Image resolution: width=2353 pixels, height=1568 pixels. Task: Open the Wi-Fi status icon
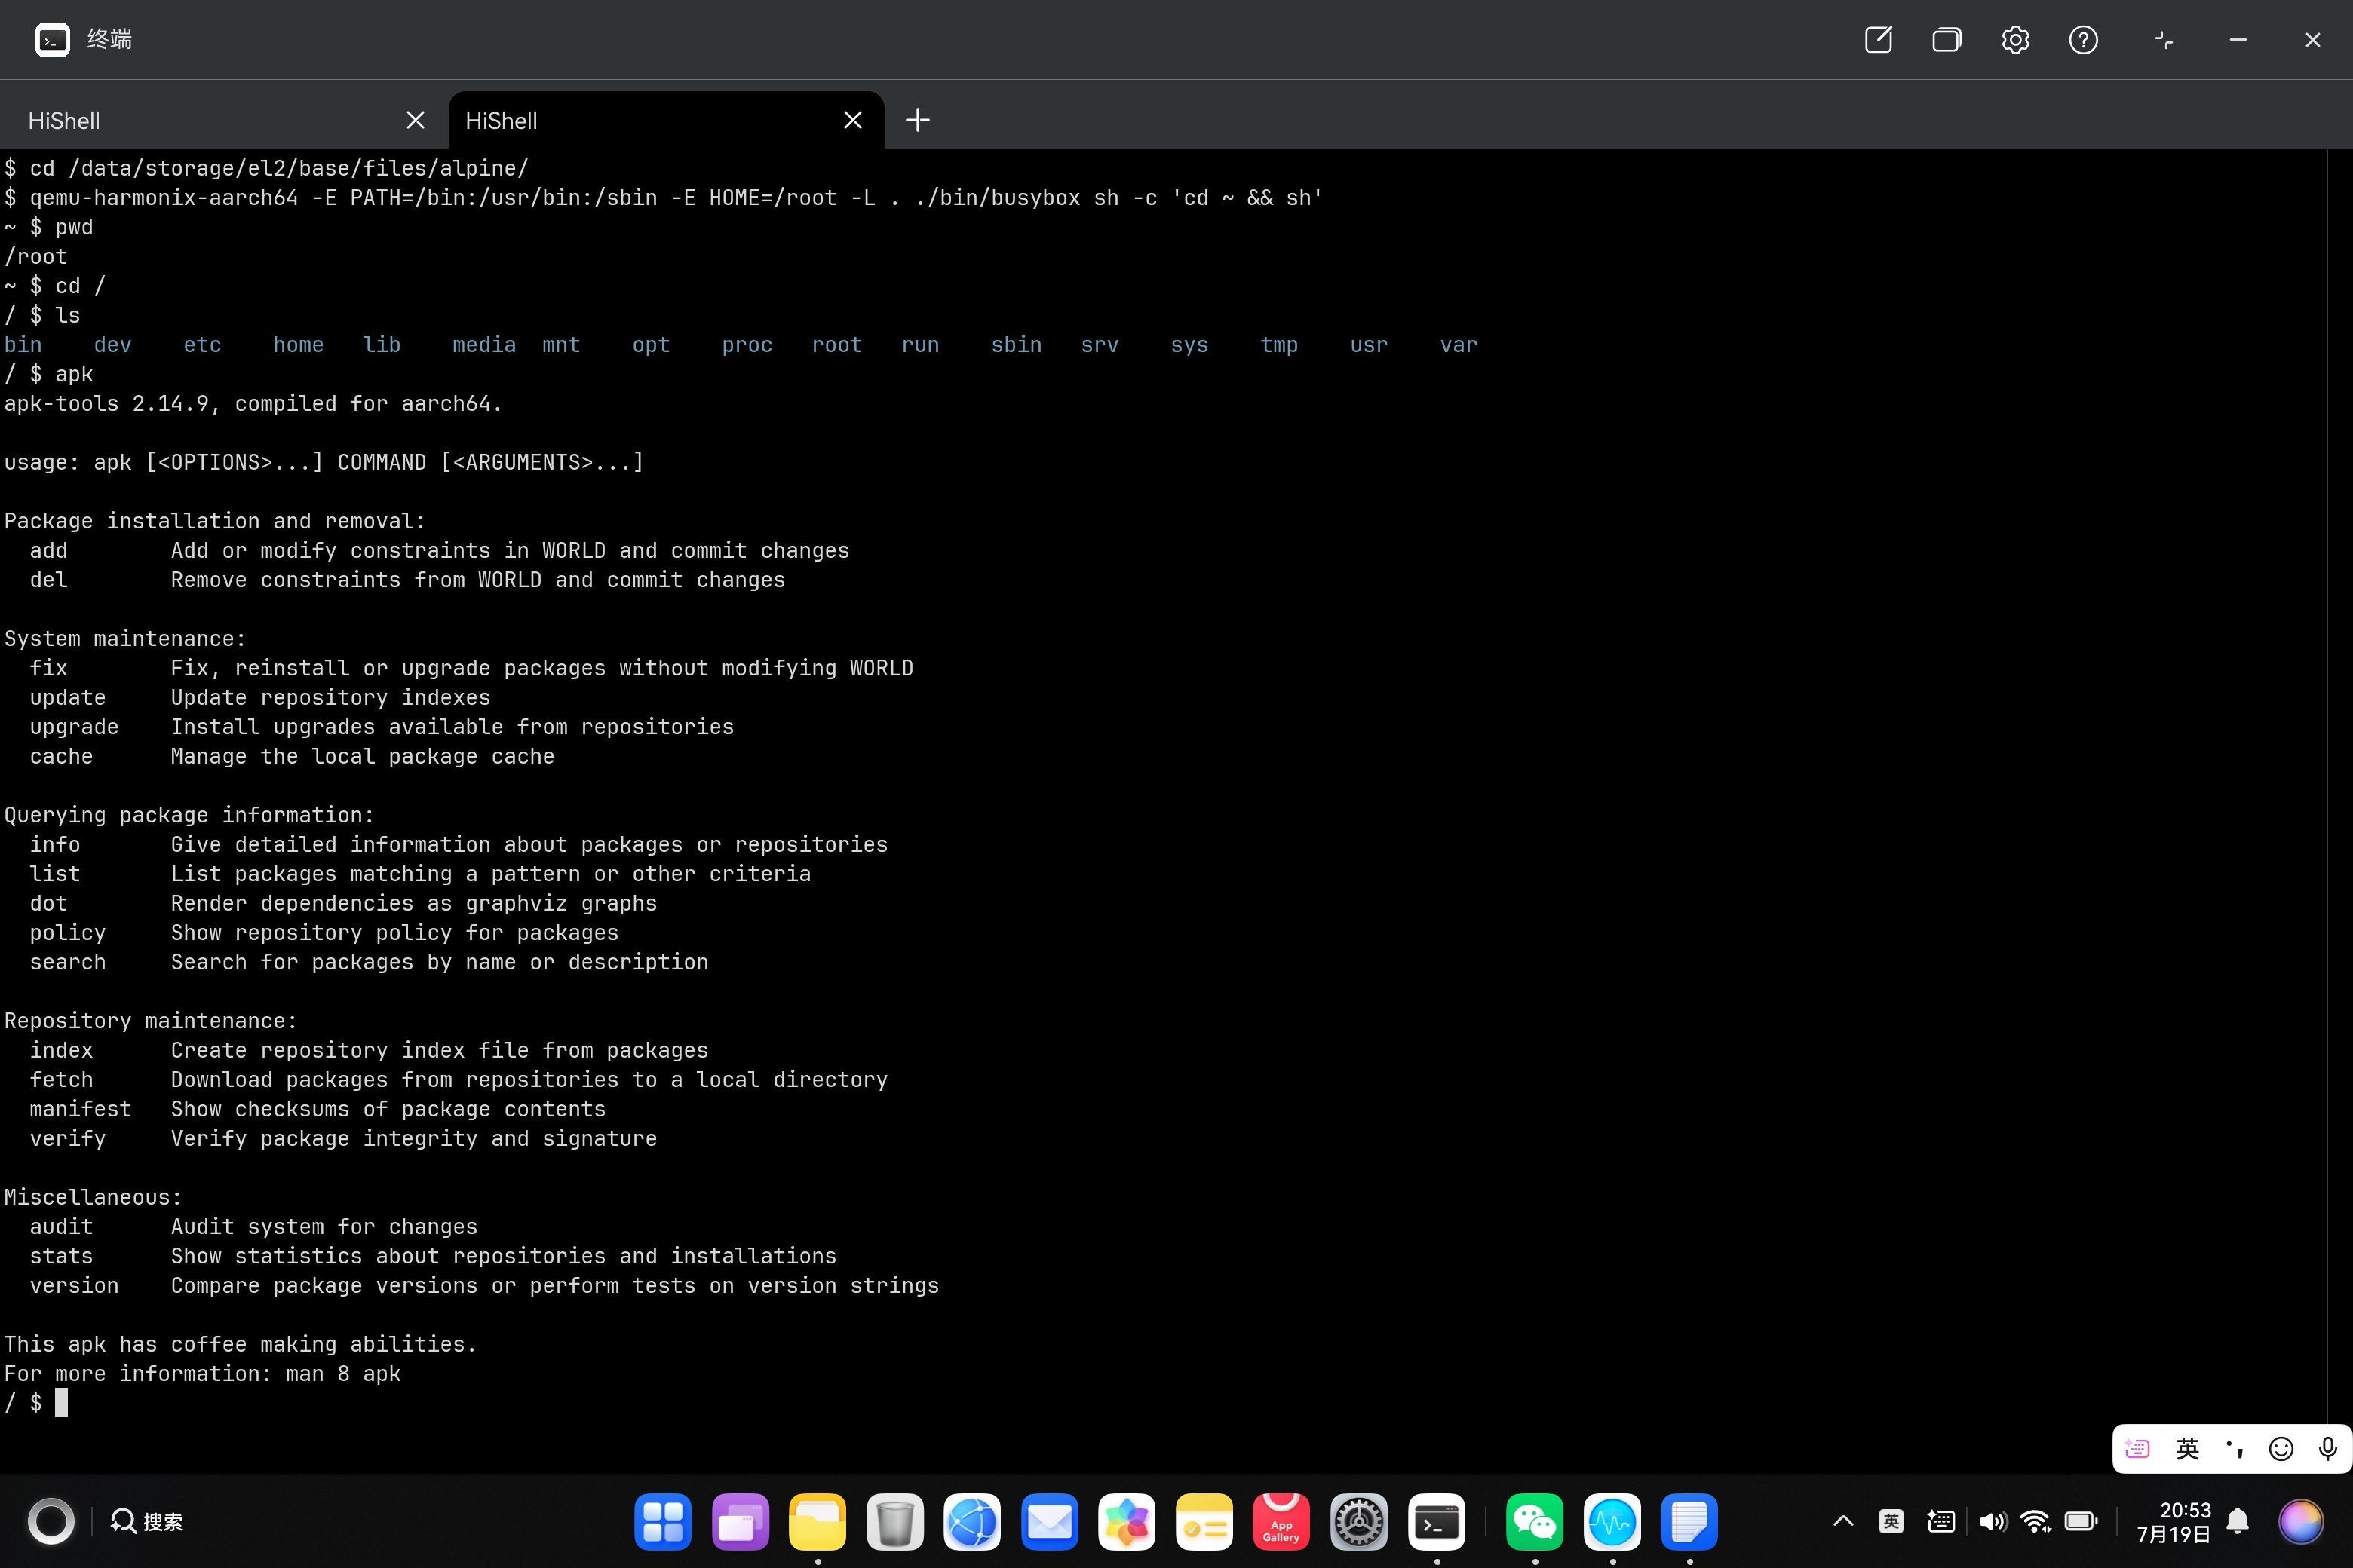coord(2035,1521)
